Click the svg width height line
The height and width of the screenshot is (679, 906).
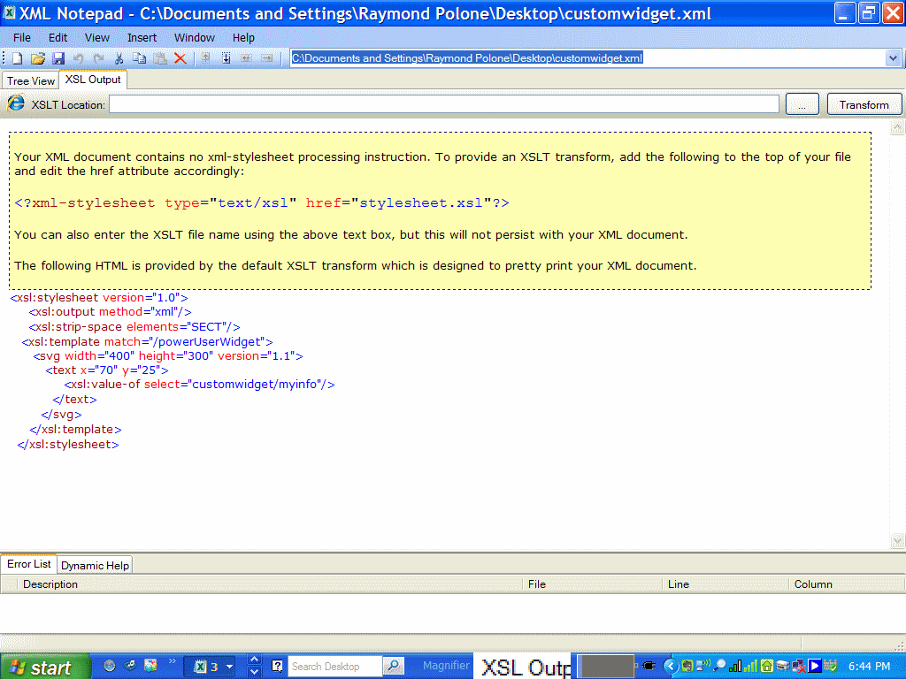click(167, 356)
